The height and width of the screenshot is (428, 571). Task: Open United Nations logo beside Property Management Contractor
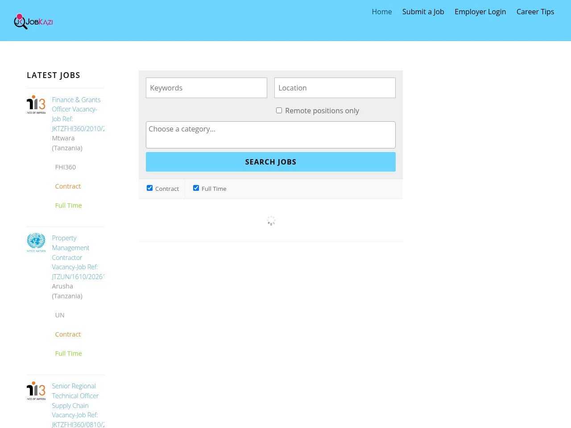click(36, 243)
